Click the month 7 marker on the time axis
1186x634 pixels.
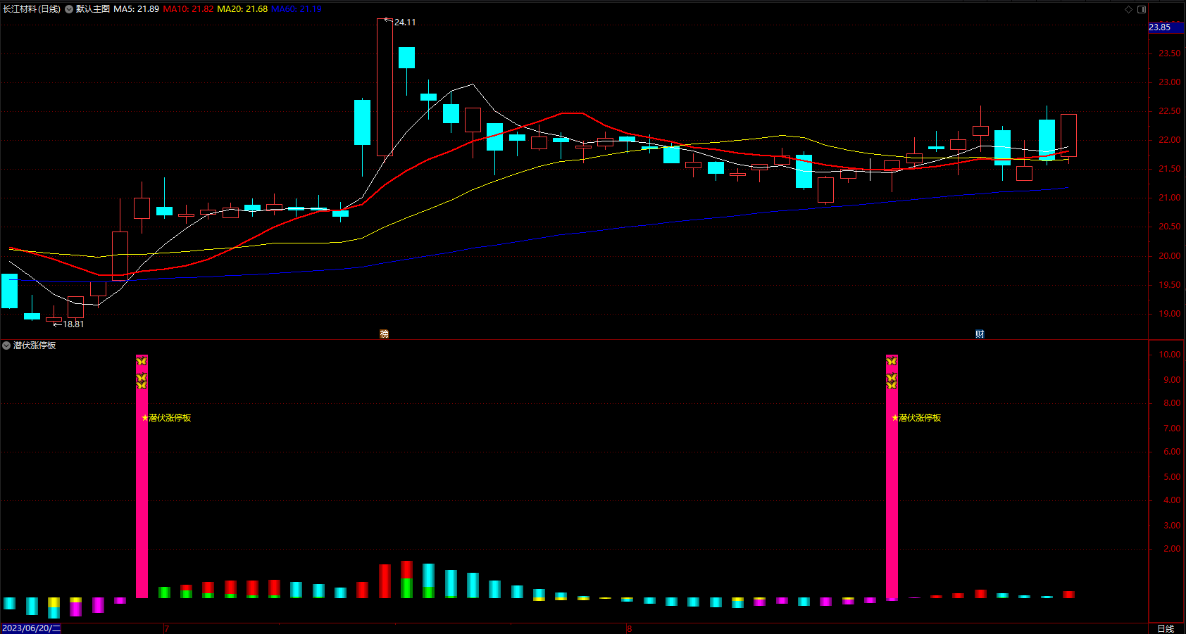[x=166, y=628]
